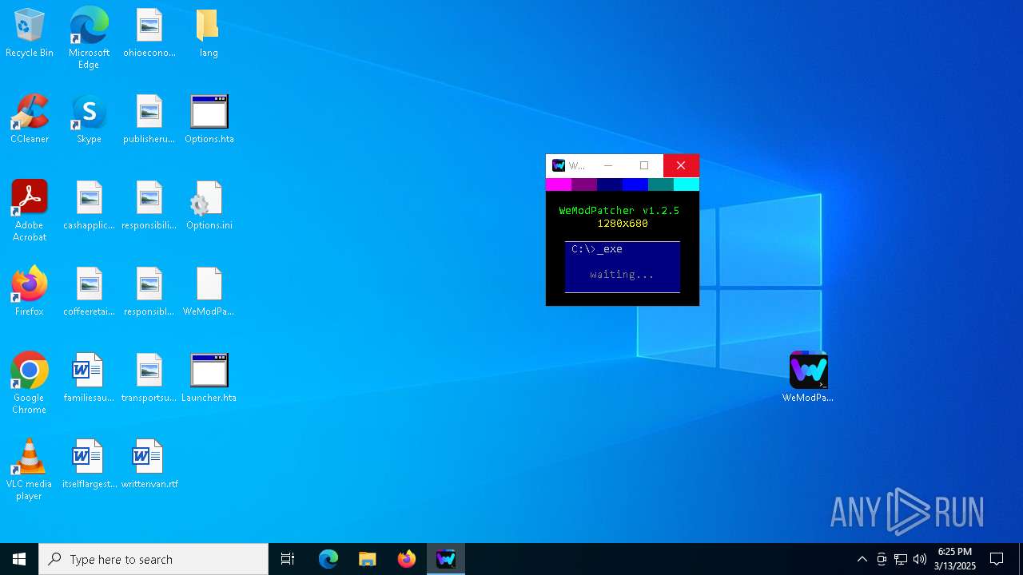Click WeModPatcher taskbar button
This screenshot has width=1023, height=575.
click(446, 559)
